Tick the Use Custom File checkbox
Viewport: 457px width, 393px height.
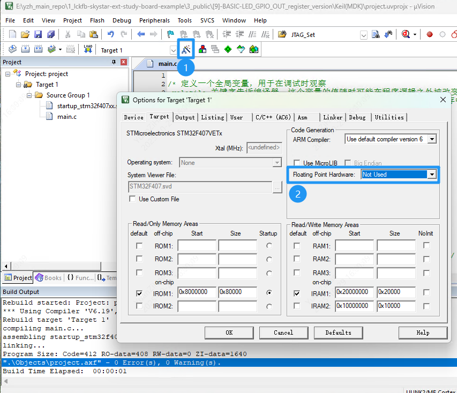(x=132, y=199)
